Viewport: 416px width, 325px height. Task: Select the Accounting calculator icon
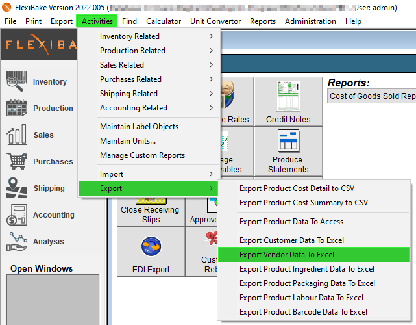click(x=17, y=214)
